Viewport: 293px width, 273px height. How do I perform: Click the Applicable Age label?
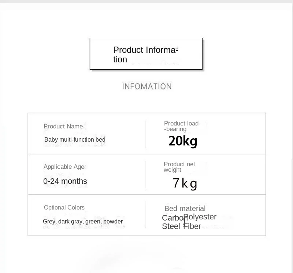click(x=64, y=167)
